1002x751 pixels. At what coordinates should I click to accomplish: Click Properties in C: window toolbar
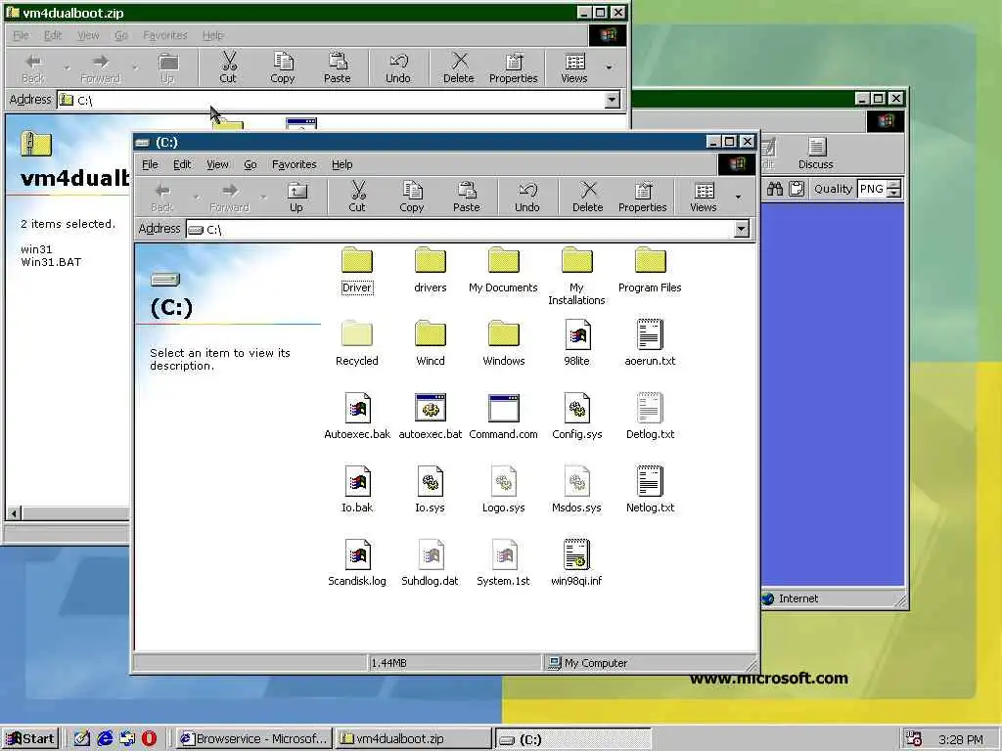(643, 198)
